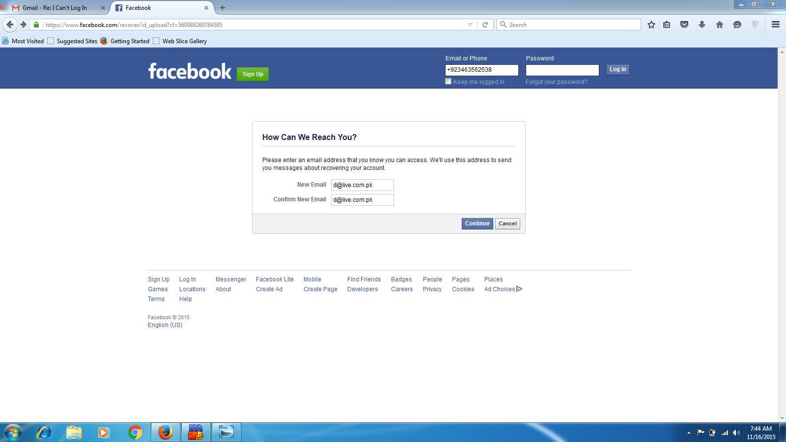Change language via English (US) link
The height and width of the screenshot is (442, 786).
165,325
